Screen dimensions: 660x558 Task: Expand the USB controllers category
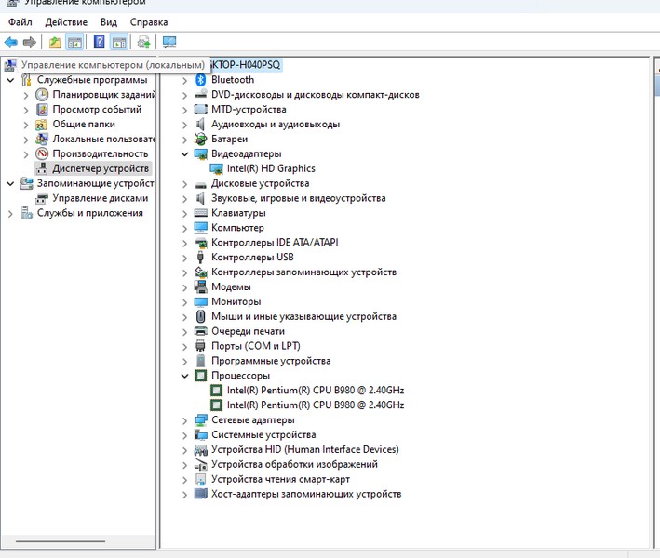pyautogui.click(x=185, y=258)
